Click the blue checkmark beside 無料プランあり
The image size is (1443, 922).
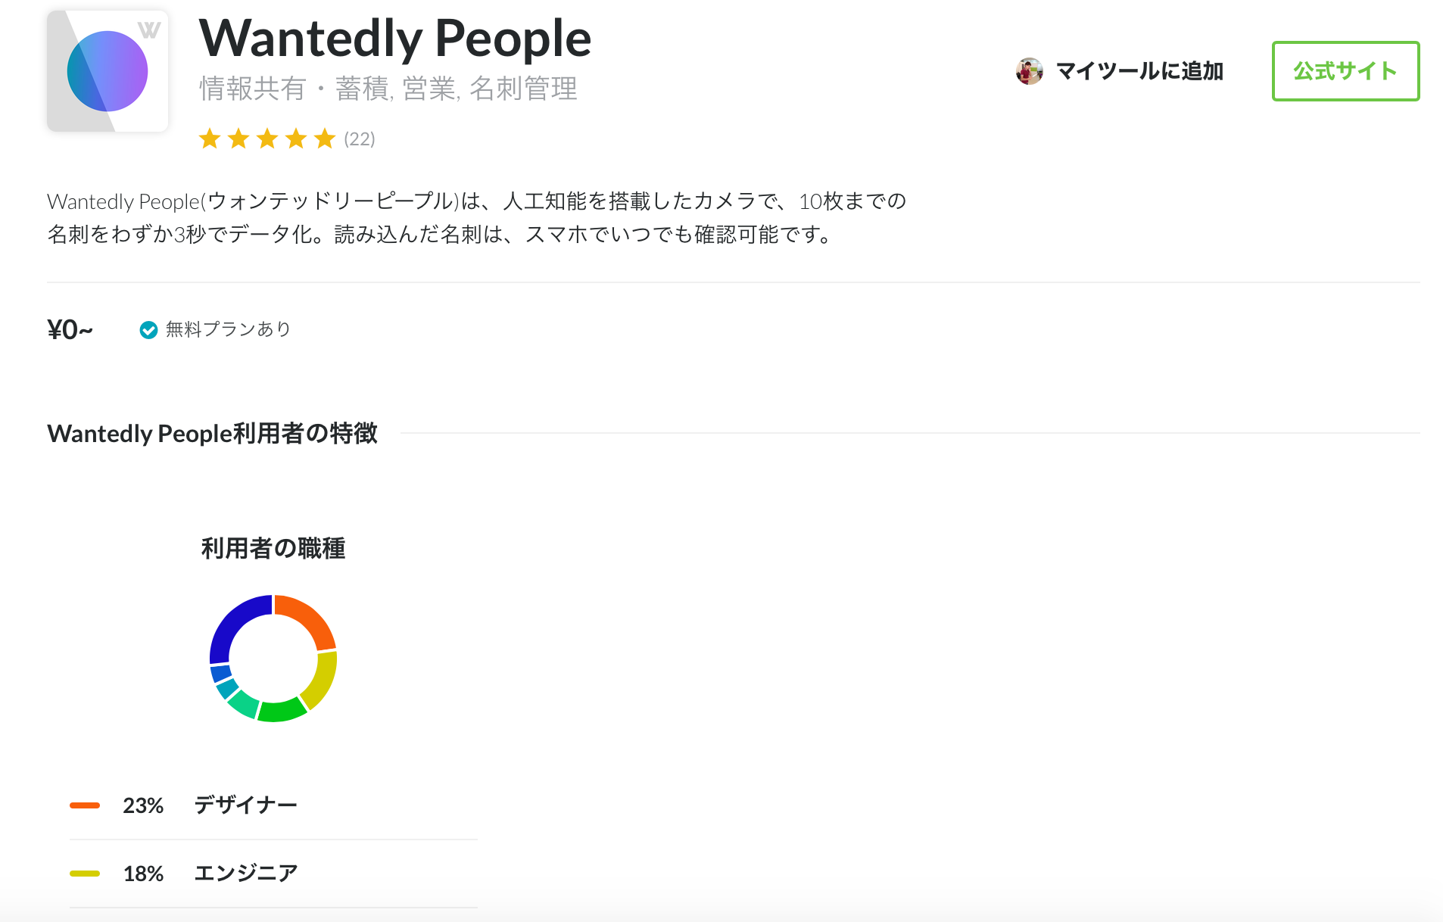tap(148, 330)
